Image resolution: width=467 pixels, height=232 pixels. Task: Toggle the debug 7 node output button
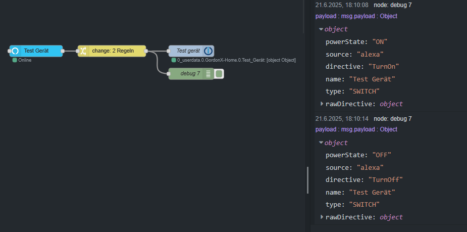click(219, 74)
